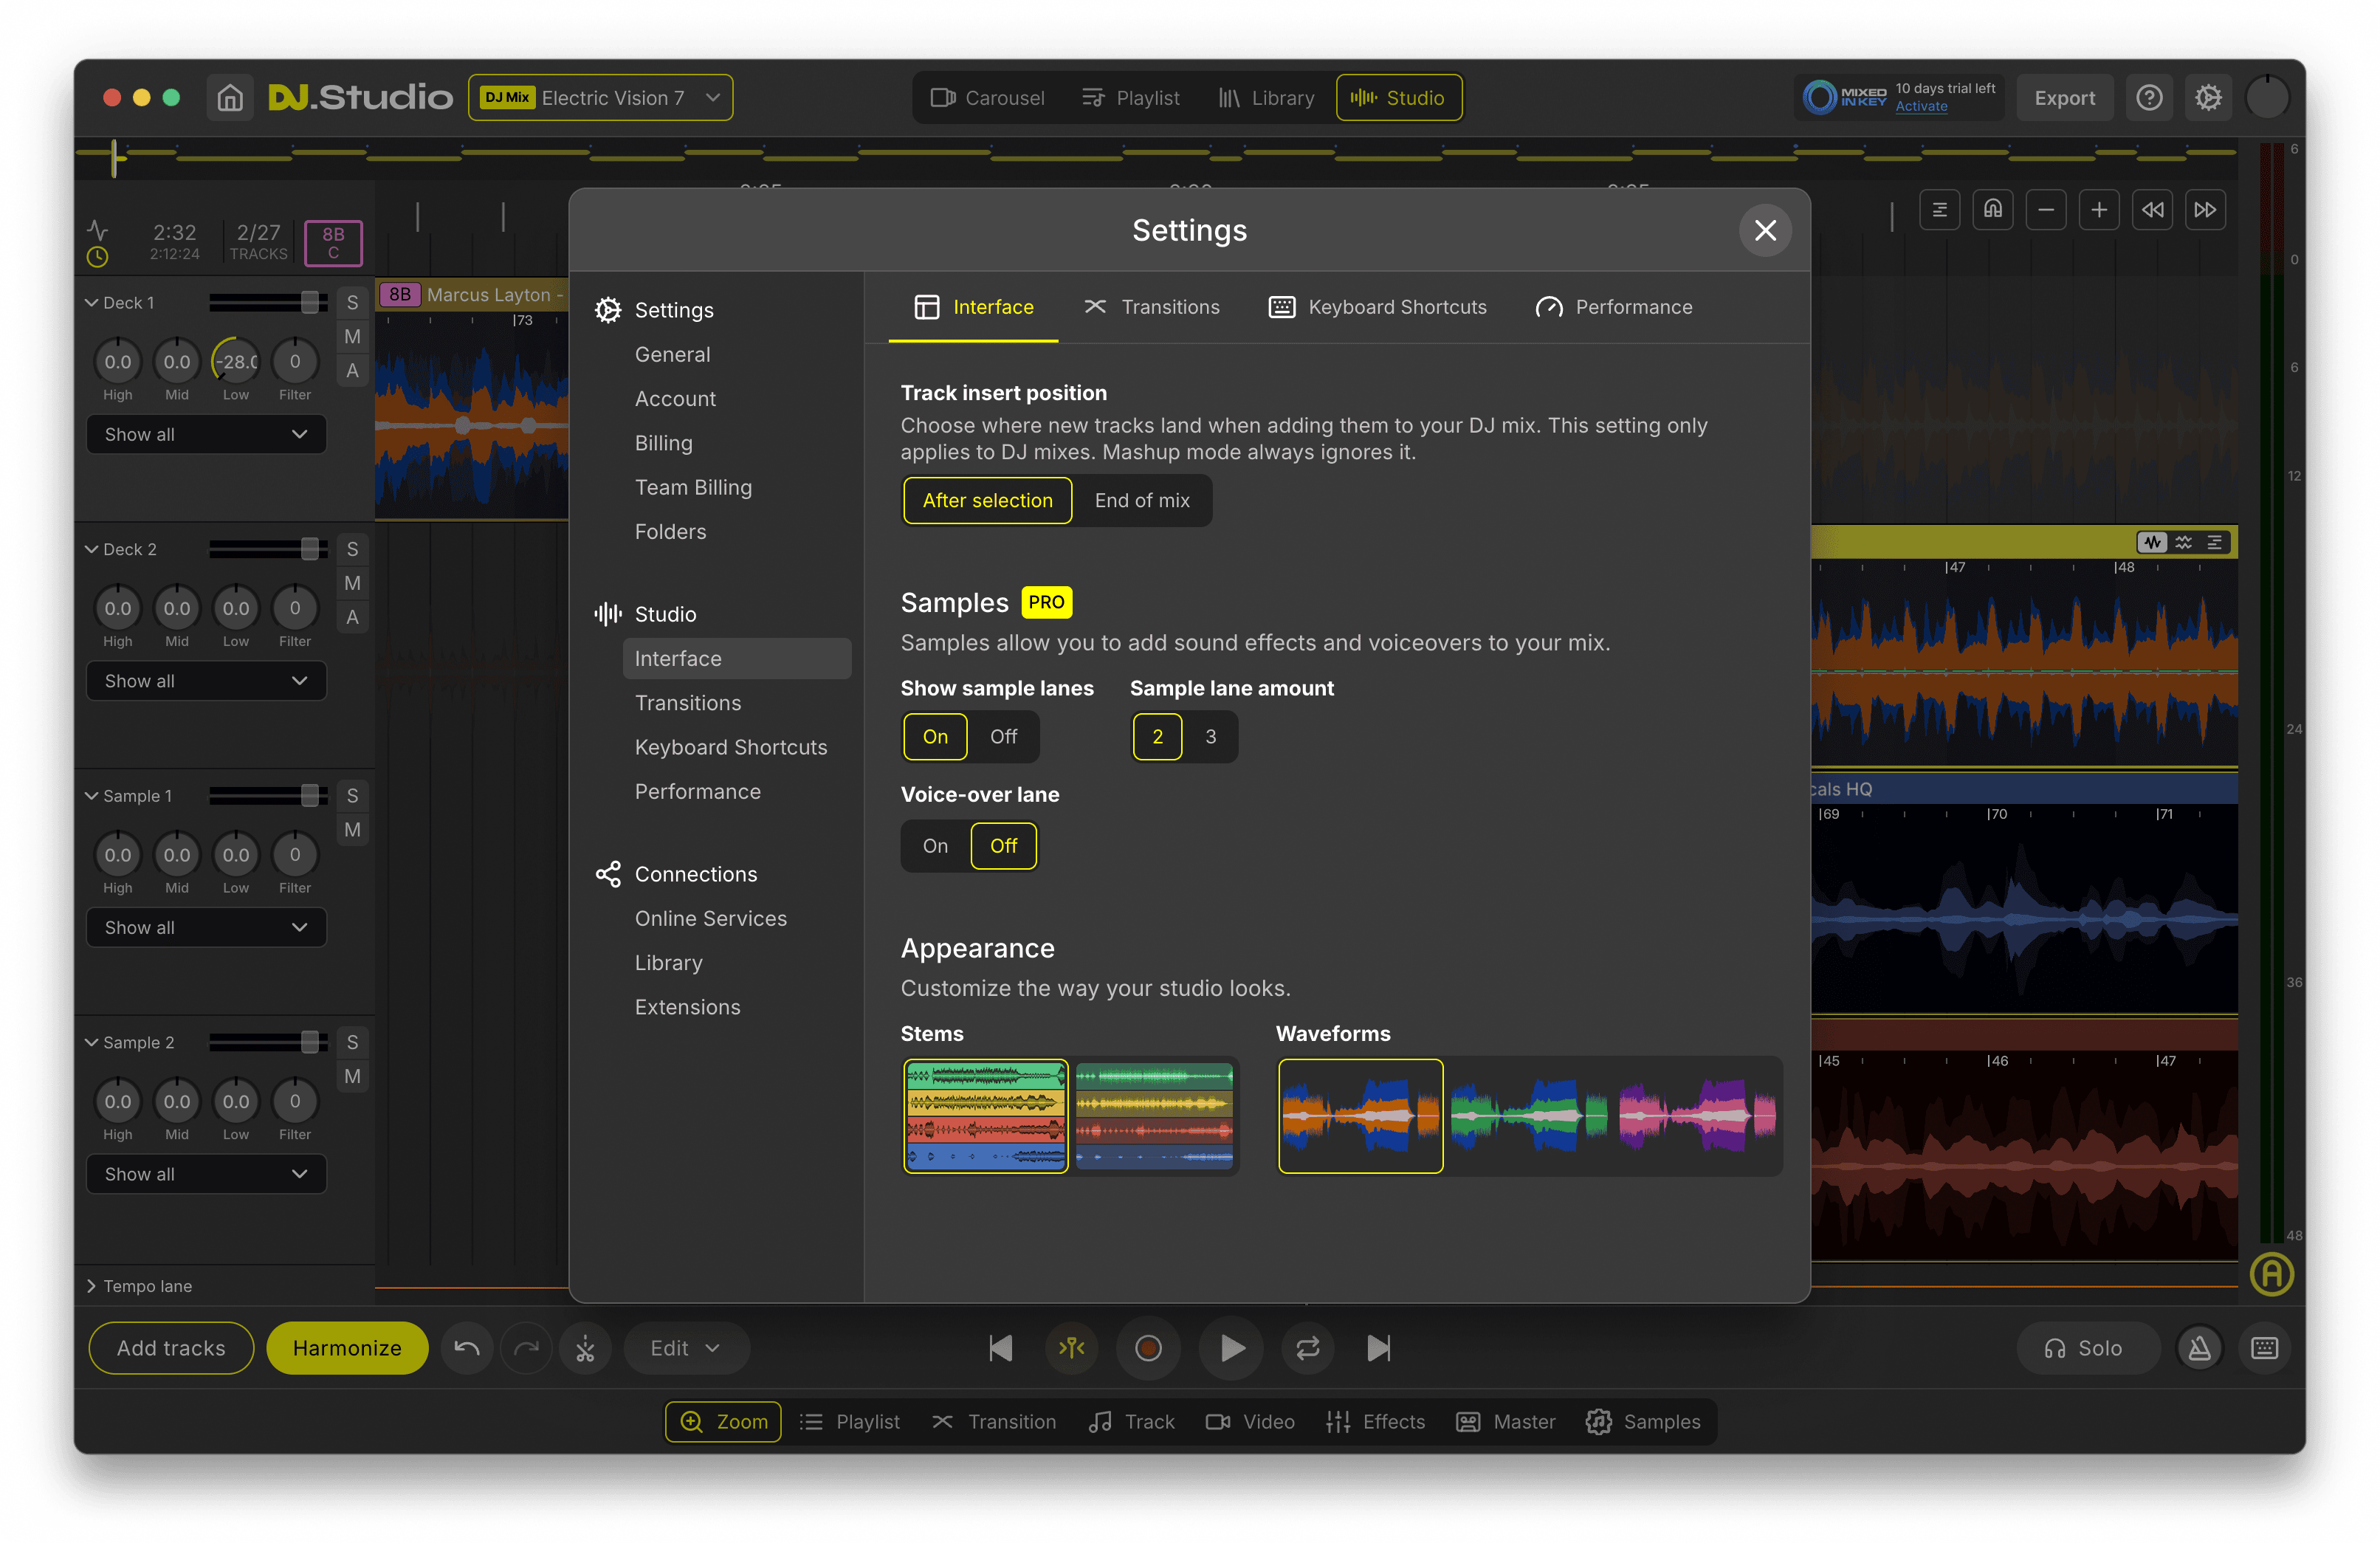Toggle the loop playback icon
The width and height of the screenshot is (2380, 1543).
click(1308, 1348)
